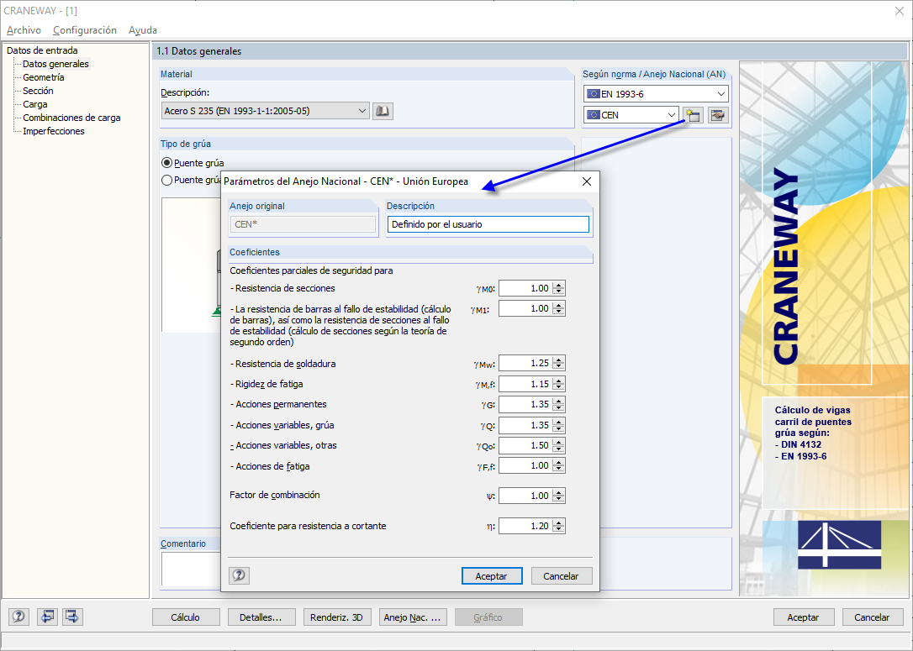Screen dimensions: 913x651
Task: Click Aceptar in the main window footer
Action: [x=804, y=617]
